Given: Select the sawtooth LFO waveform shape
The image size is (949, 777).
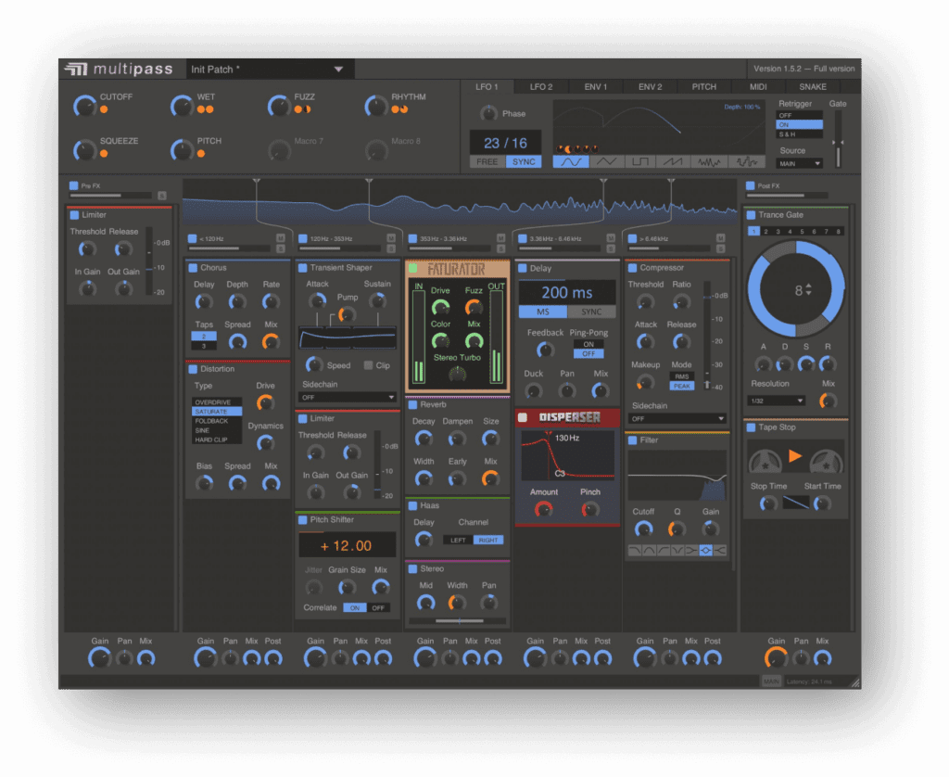Looking at the screenshot, I should [674, 161].
